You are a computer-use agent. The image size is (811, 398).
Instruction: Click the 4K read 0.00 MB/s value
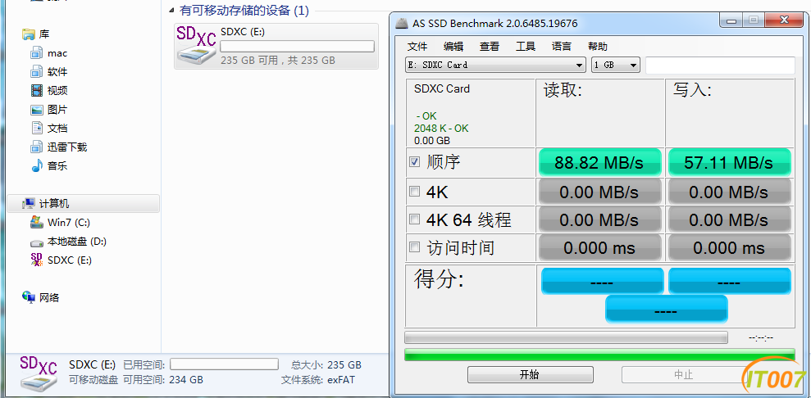coord(600,192)
